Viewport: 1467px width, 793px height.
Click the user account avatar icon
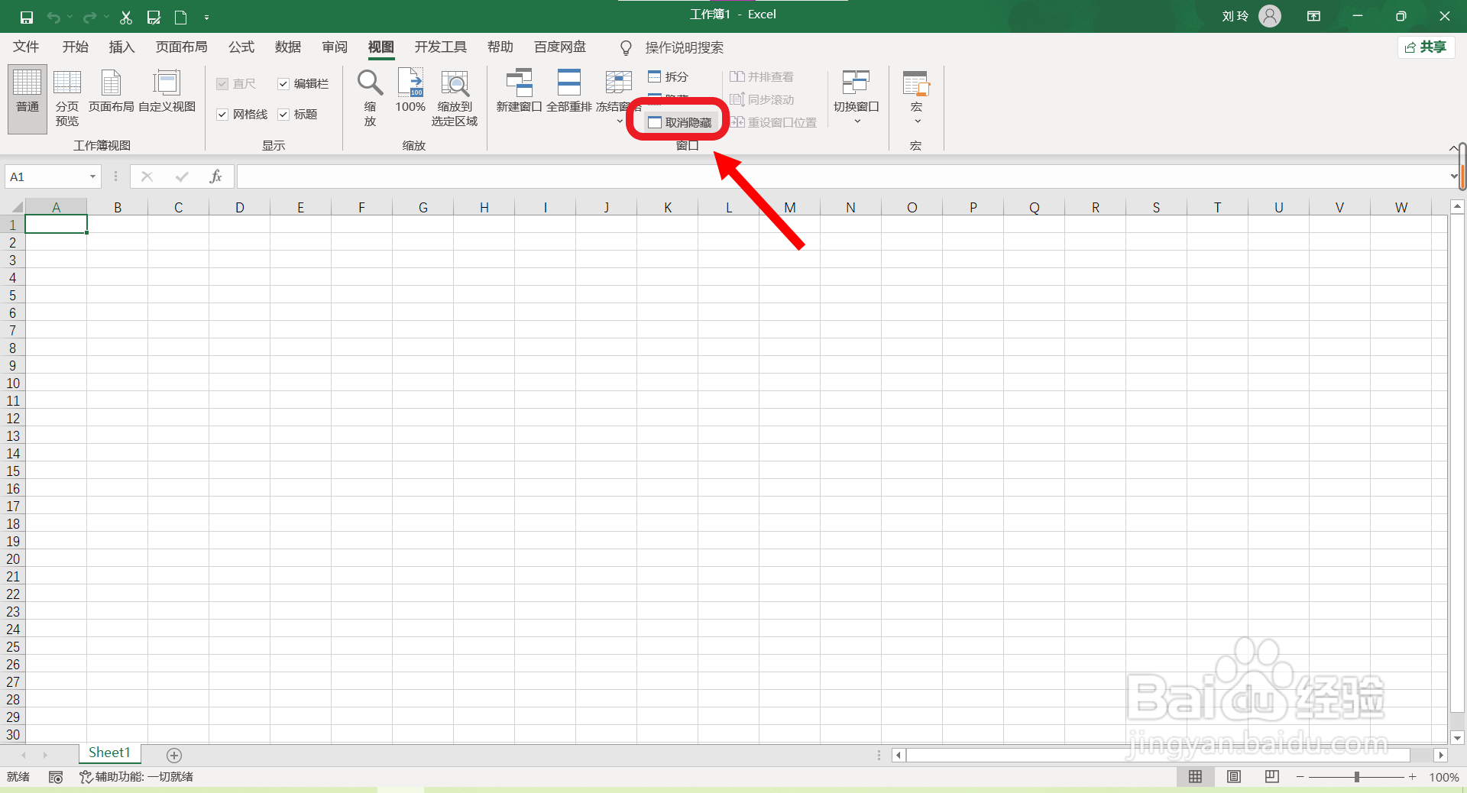[x=1270, y=16]
